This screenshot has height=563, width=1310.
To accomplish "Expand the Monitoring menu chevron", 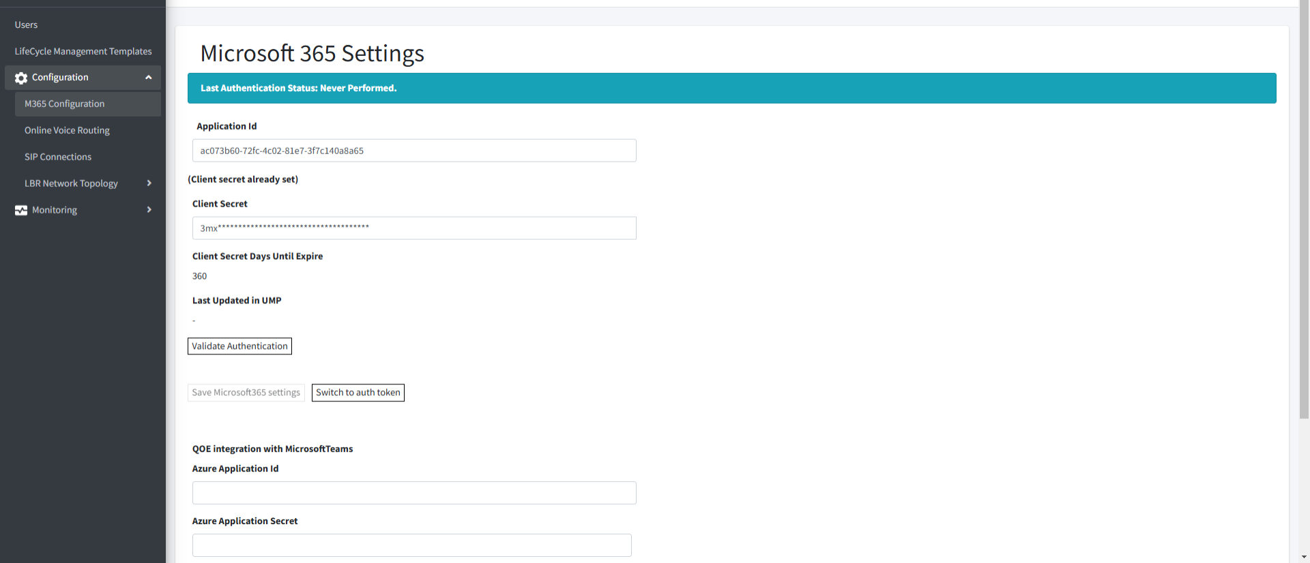I will pyautogui.click(x=149, y=210).
